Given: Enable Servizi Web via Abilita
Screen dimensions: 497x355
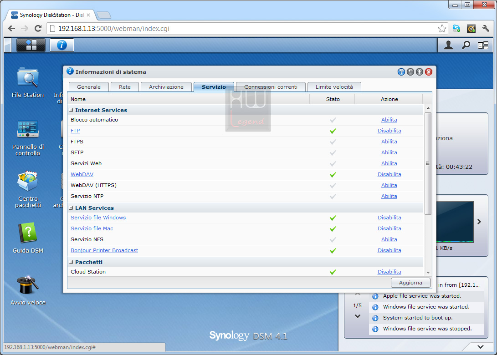Looking at the screenshot, I should (x=389, y=163).
